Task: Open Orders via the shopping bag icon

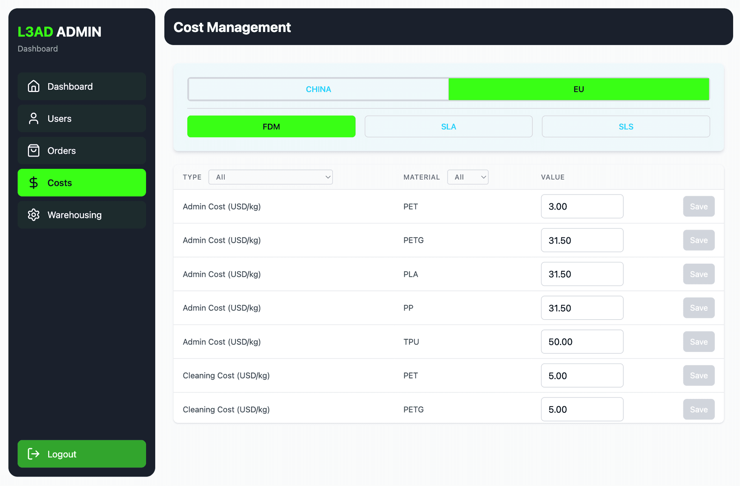Action: (x=34, y=150)
